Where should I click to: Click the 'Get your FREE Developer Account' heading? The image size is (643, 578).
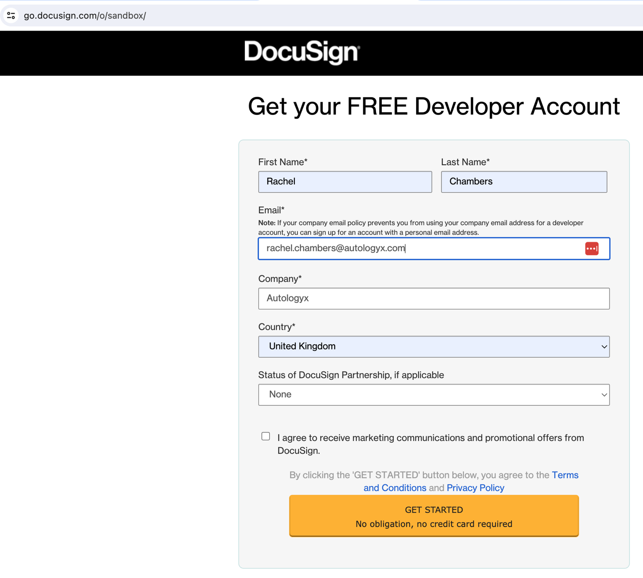(434, 106)
